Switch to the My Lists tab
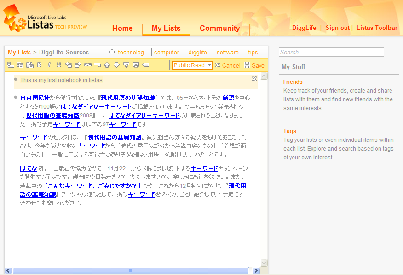This screenshot has width=403, height=275. (x=166, y=28)
